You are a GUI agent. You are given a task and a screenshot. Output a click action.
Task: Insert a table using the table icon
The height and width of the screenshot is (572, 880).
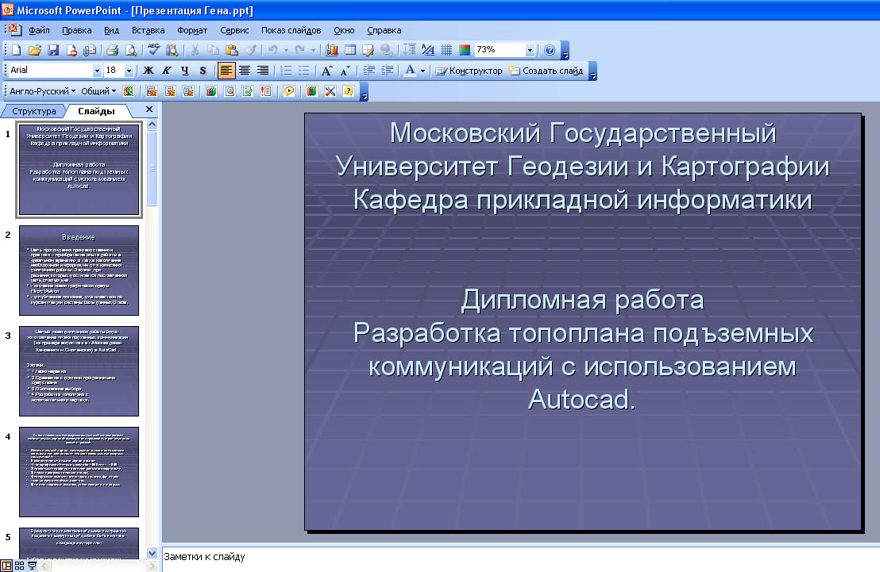pos(350,51)
